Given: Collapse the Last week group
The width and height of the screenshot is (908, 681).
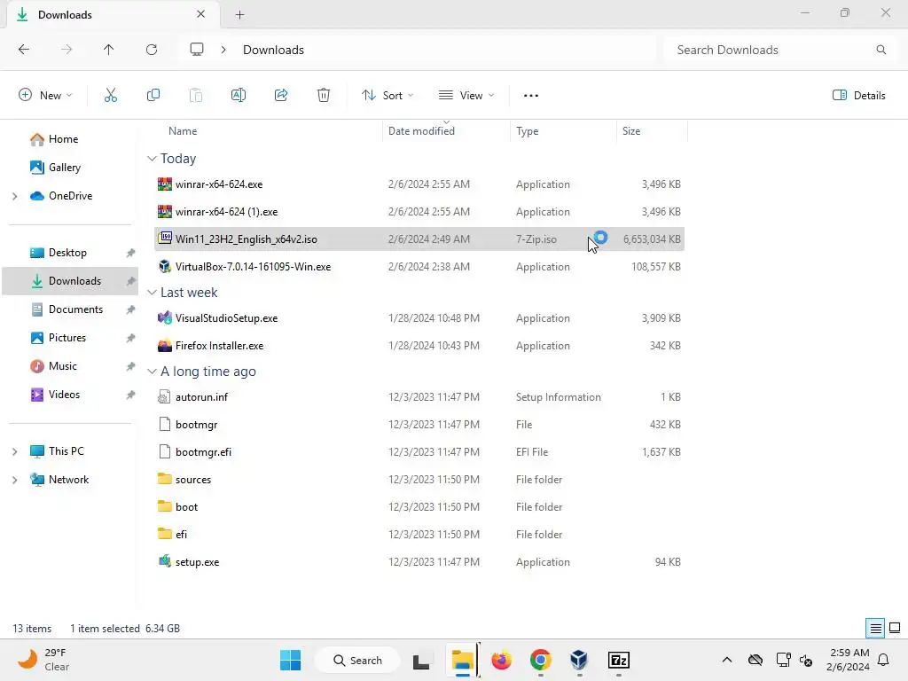Looking at the screenshot, I should point(152,293).
